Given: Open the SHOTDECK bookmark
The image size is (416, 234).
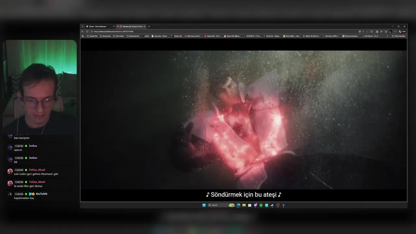Looking at the screenshot, I should pos(252,36).
